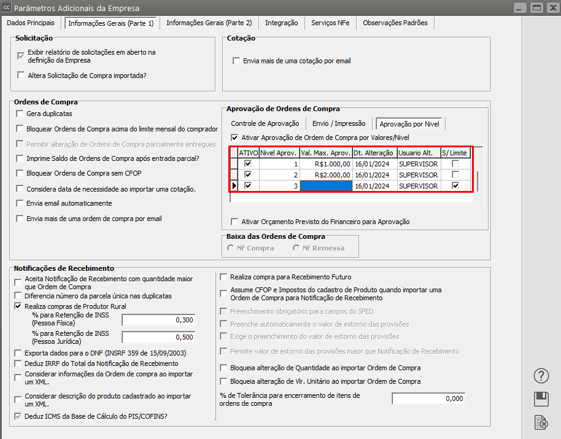Uncheck Realiza compras de Produtor Rural
Image resolution: width=561 pixels, height=439 pixels.
tap(18, 306)
